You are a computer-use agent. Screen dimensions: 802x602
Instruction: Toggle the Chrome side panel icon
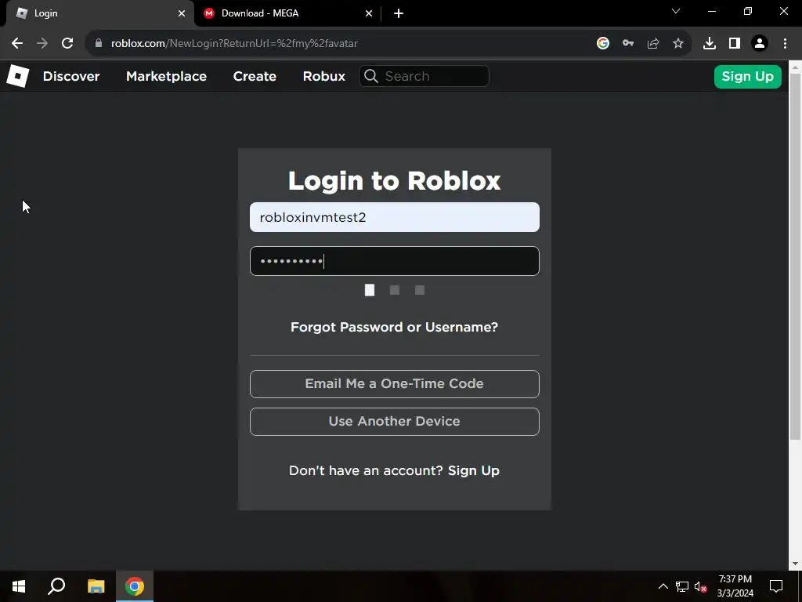(x=735, y=44)
